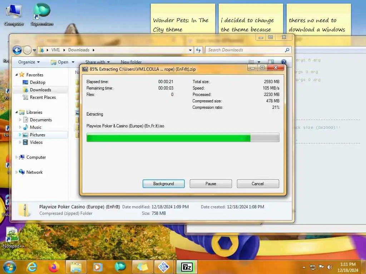This screenshot has height=274, width=366.
Task: Change view with the Views icon
Action: [251, 62]
